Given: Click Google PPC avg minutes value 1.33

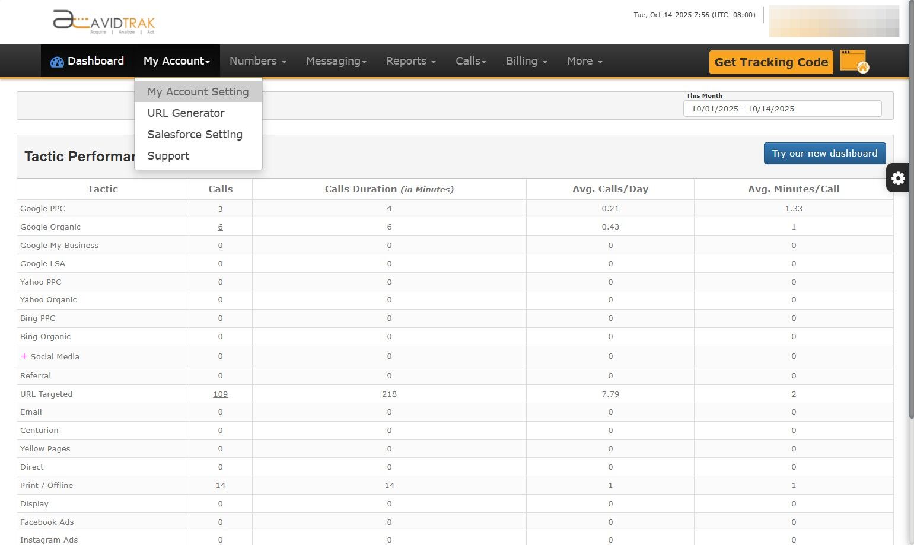Looking at the screenshot, I should click(794, 209).
